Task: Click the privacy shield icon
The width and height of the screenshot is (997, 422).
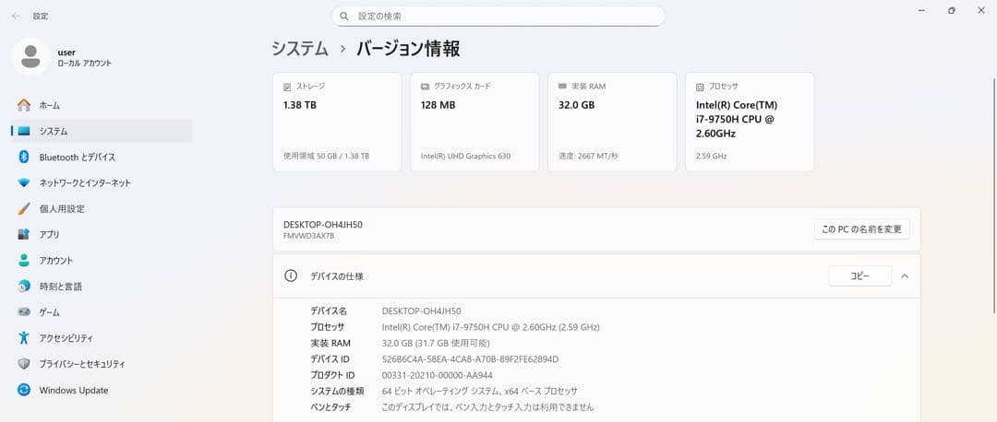Action: click(24, 364)
